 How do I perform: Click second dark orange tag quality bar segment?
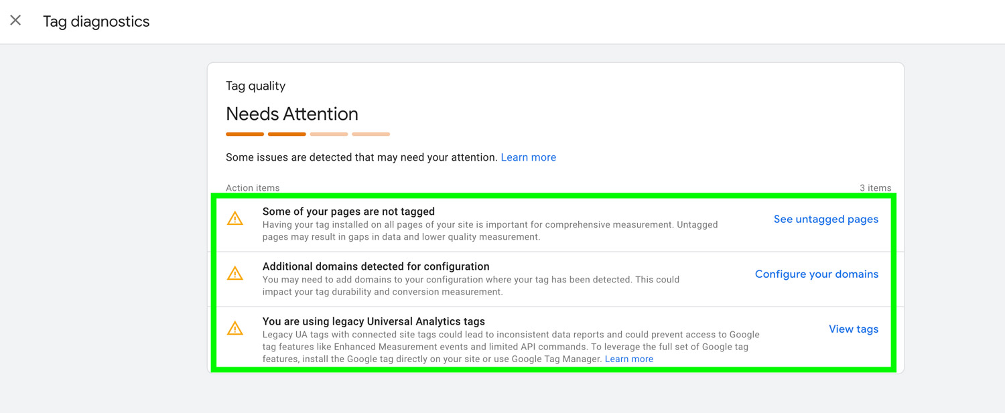click(x=287, y=134)
